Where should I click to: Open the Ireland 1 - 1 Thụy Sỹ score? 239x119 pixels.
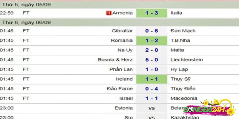tap(152, 79)
